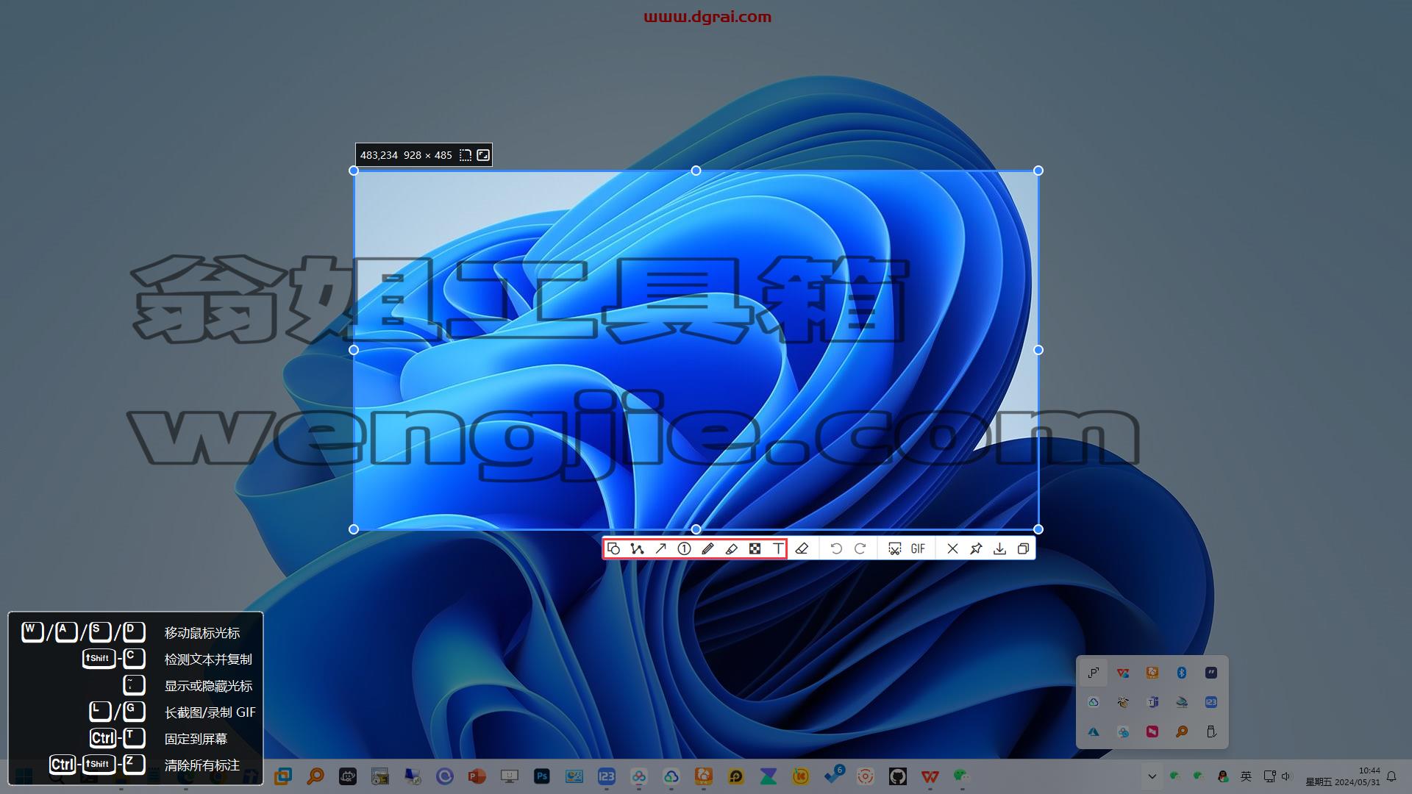This screenshot has width=1412, height=794.
Task: Start long scrolling screenshot capture
Action: pos(894,548)
